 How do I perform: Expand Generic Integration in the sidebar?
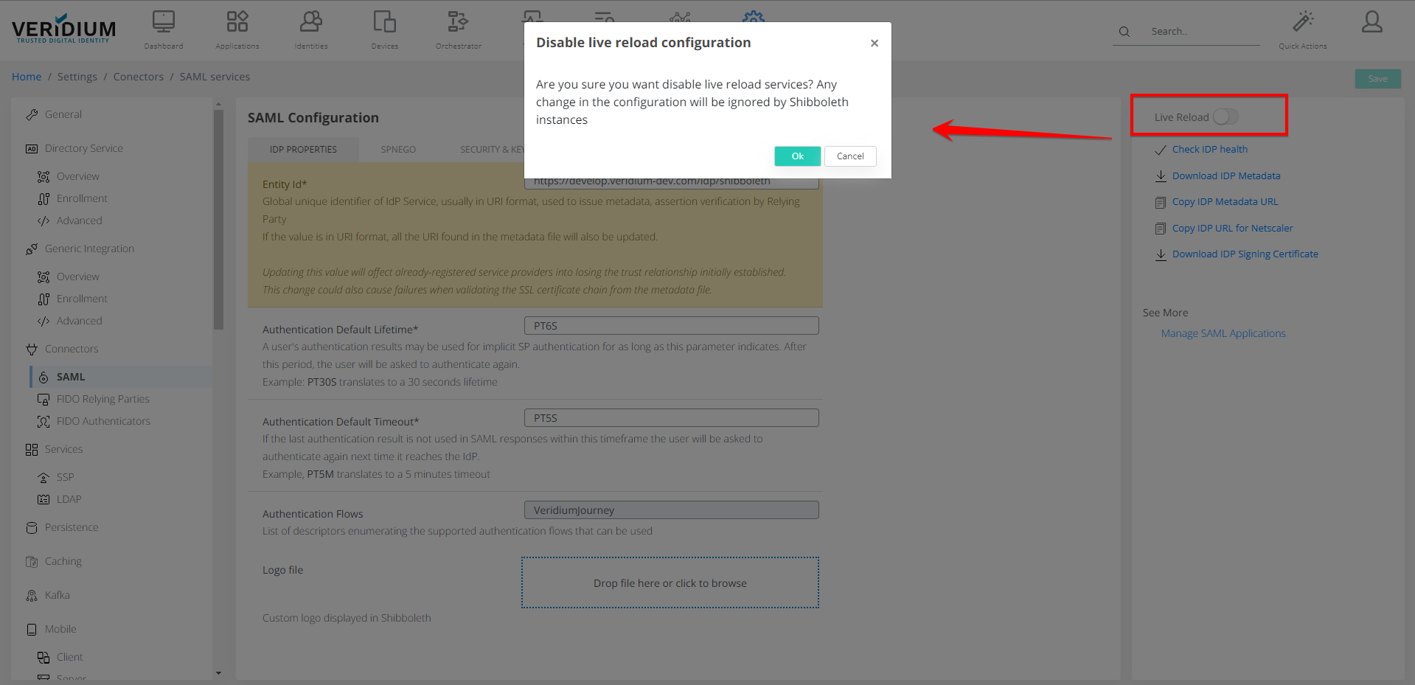point(89,248)
